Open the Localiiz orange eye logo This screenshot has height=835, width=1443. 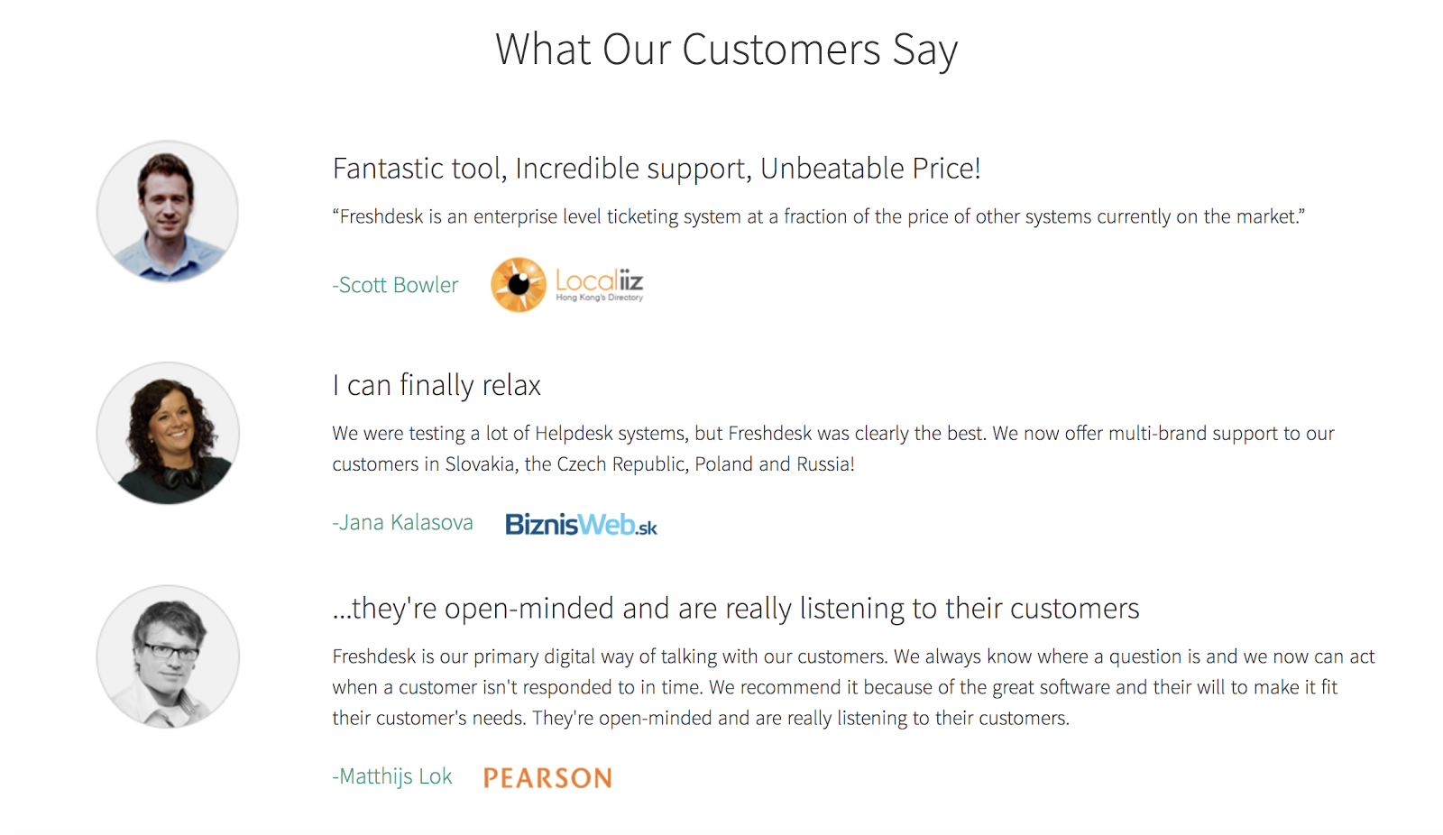(x=519, y=285)
